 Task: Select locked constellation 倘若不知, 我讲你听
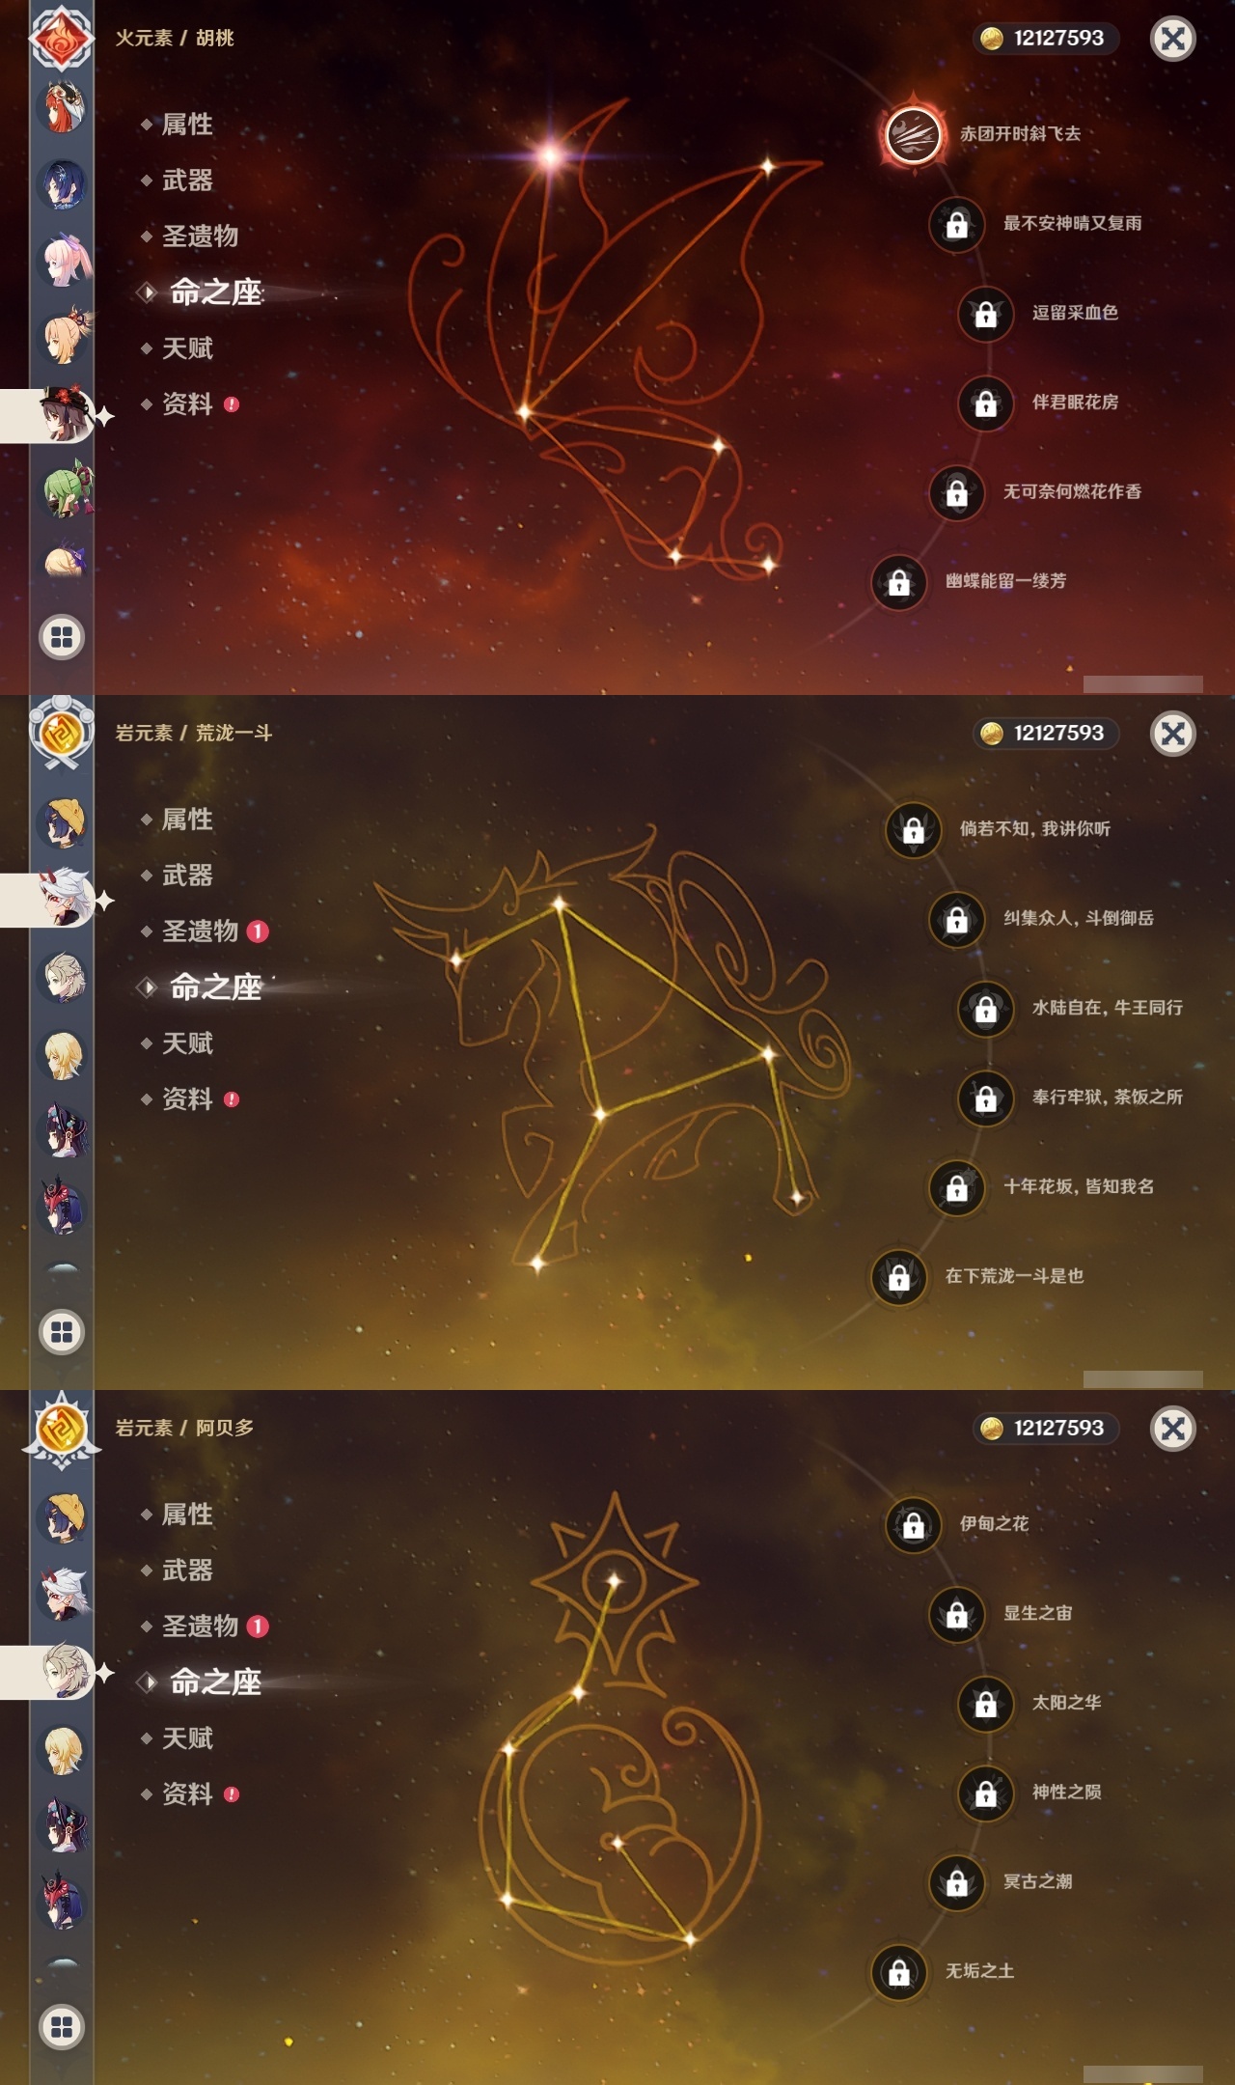click(914, 829)
